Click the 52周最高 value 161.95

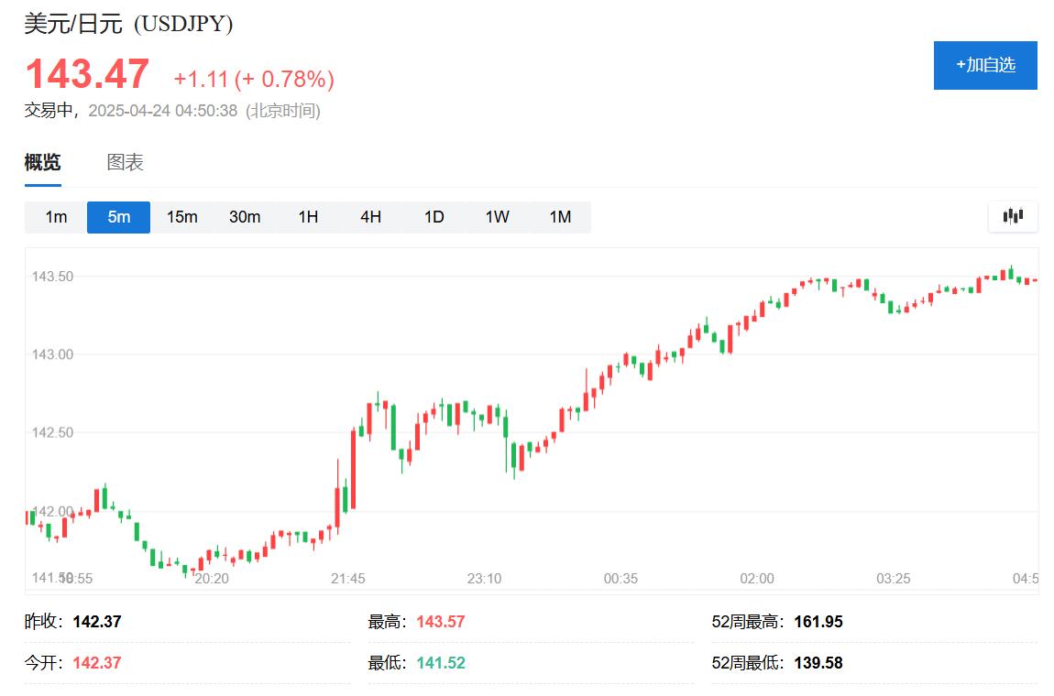[x=818, y=622]
